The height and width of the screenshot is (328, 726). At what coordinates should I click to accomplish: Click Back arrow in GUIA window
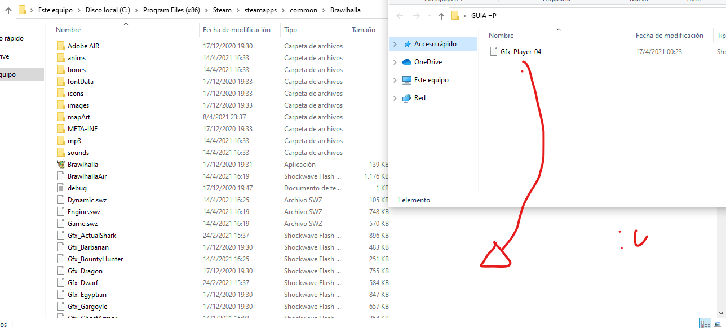[400, 16]
